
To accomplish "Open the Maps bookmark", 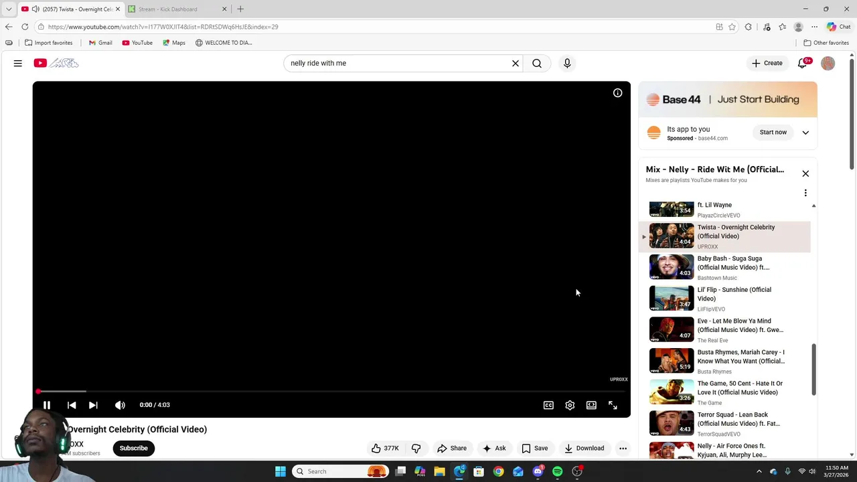I will [173, 43].
